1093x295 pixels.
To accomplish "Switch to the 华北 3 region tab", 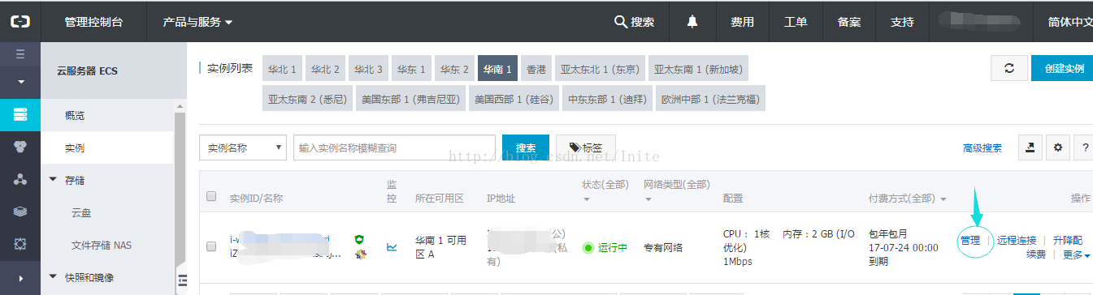I will [368, 69].
